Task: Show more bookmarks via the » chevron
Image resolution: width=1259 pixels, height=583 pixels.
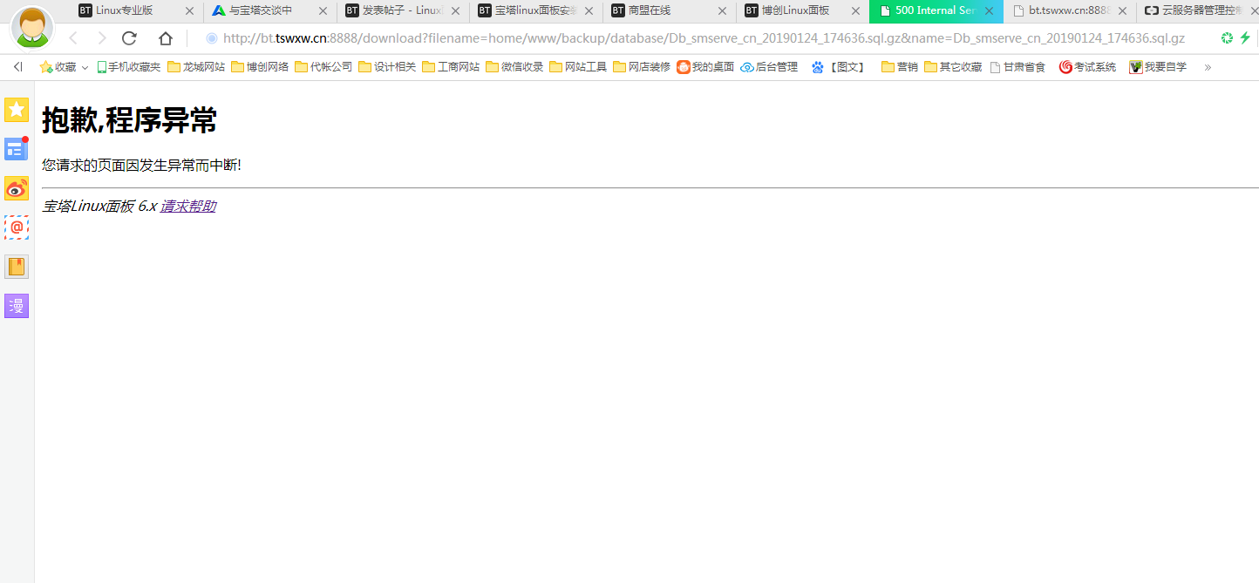Action: [x=1208, y=67]
